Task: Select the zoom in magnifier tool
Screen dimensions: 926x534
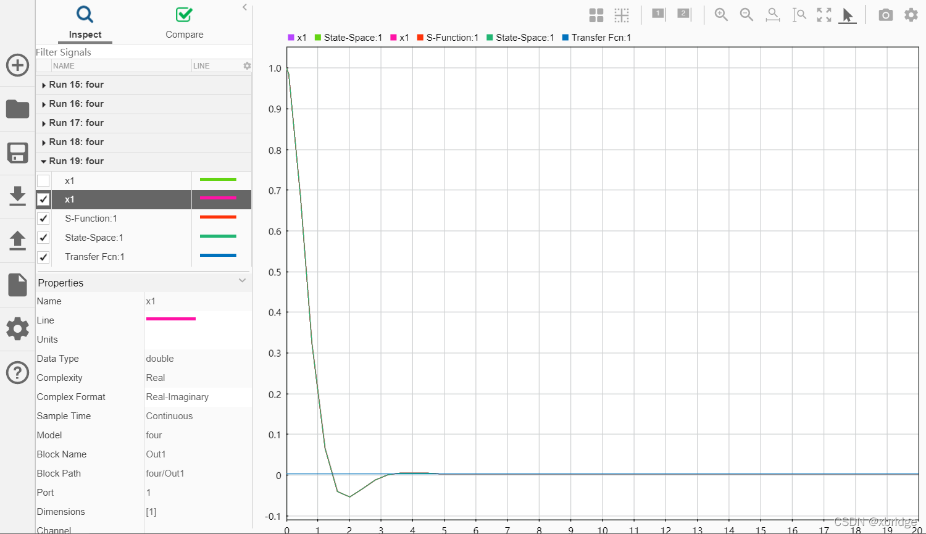Action: pos(721,15)
